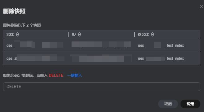Image resolution: width=204 pixels, height=112 pixels.
Task: Click the divider between ID and 图名称 columns
Action: click(134, 34)
